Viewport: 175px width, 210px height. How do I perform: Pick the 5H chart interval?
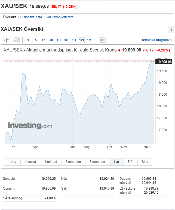[x=66, y=40]
